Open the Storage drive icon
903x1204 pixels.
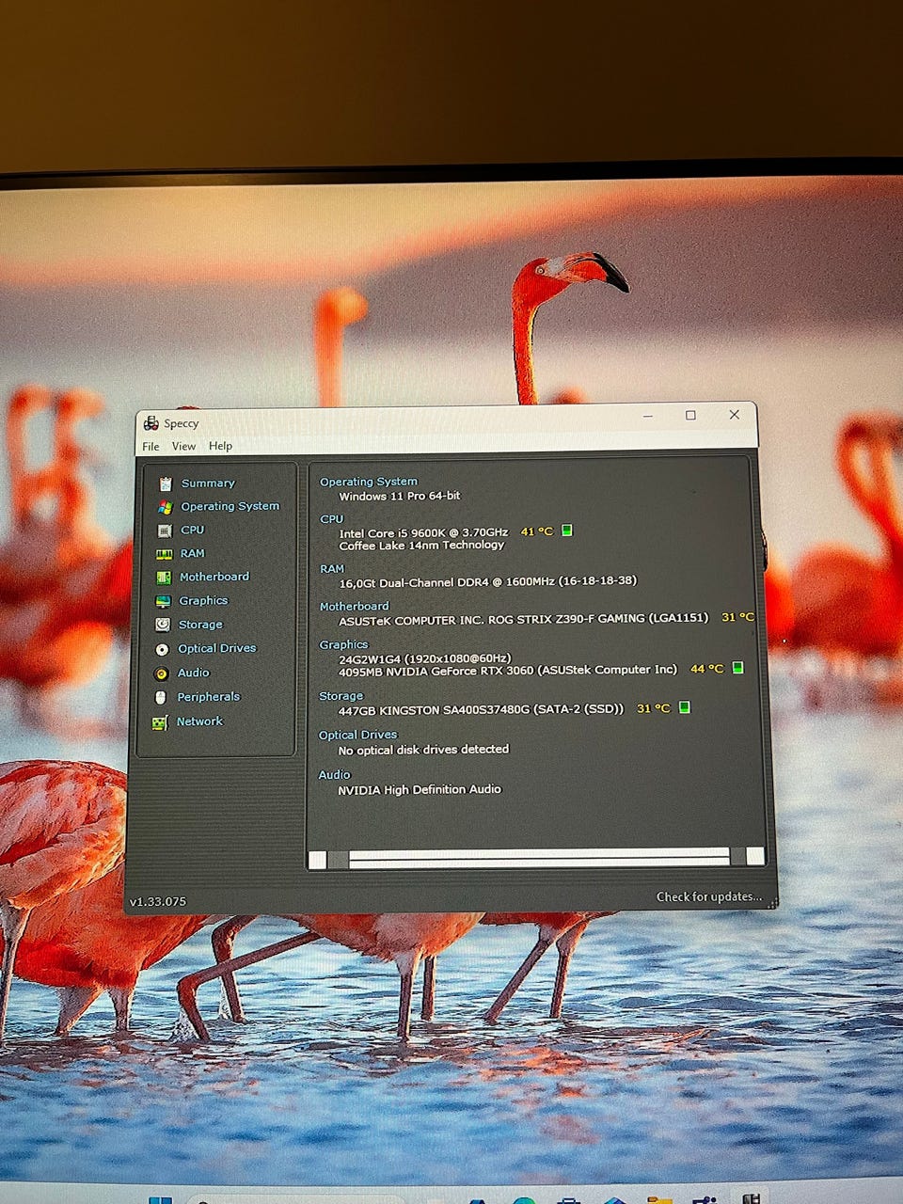[163, 625]
